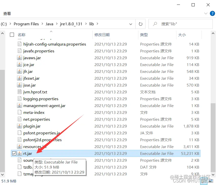Click the meta-index blank file icon
The image size is (216, 185).
pos(20,112)
